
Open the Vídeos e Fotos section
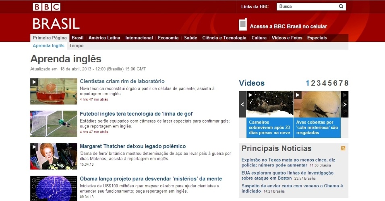287,38
